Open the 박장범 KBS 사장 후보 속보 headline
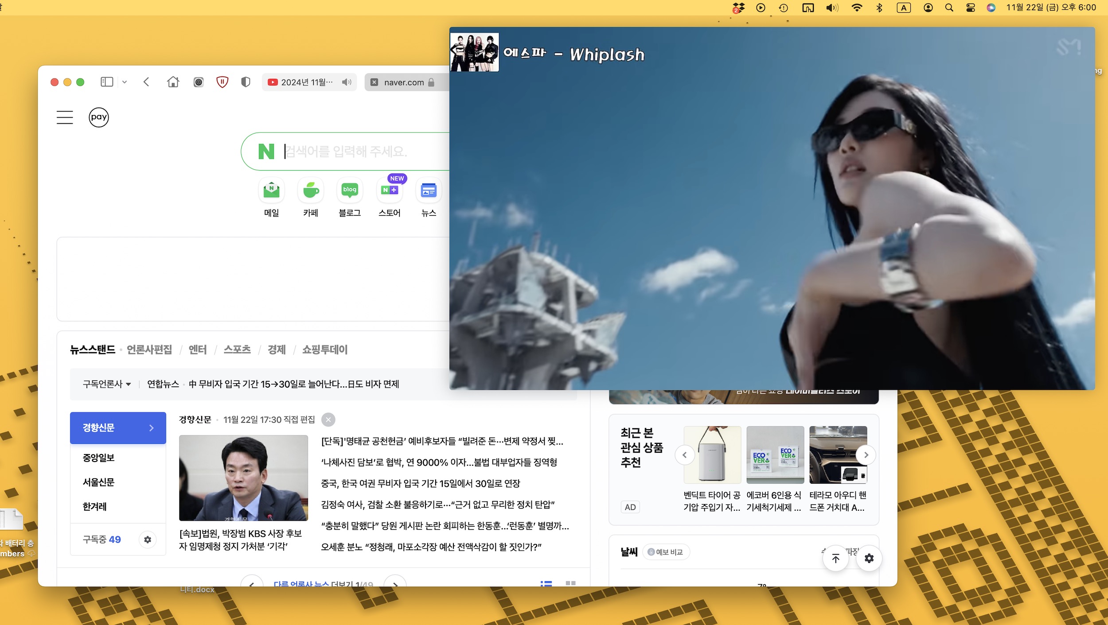Image resolution: width=1108 pixels, height=625 pixels. click(240, 540)
